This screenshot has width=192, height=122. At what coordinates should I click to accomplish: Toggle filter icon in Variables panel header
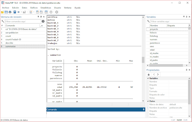point(184,17)
